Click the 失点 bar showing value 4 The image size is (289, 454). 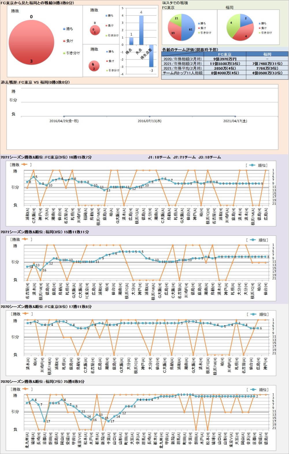pos(141,30)
